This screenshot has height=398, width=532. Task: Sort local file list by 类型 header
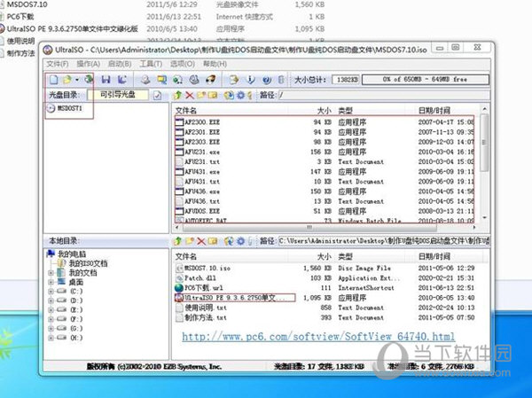[x=345, y=256]
